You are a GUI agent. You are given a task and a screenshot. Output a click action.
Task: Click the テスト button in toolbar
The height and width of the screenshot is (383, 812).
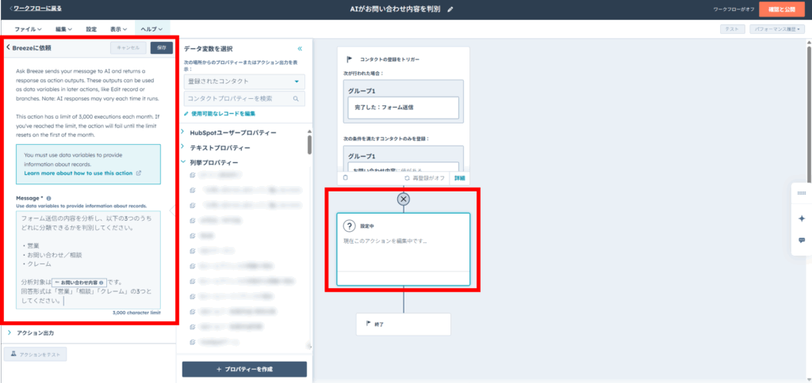(732, 29)
